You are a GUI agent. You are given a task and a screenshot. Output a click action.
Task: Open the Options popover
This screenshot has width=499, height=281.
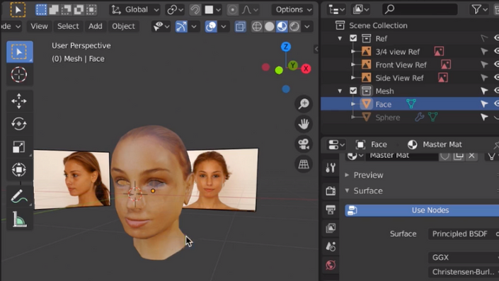[x=293, y=9]
